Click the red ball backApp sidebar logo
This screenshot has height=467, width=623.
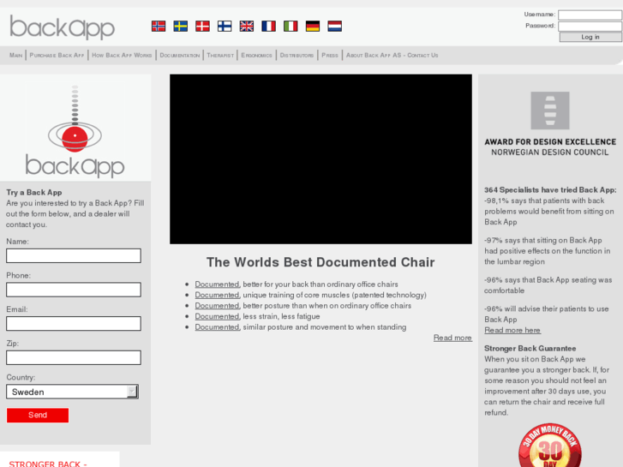(75, 131)
